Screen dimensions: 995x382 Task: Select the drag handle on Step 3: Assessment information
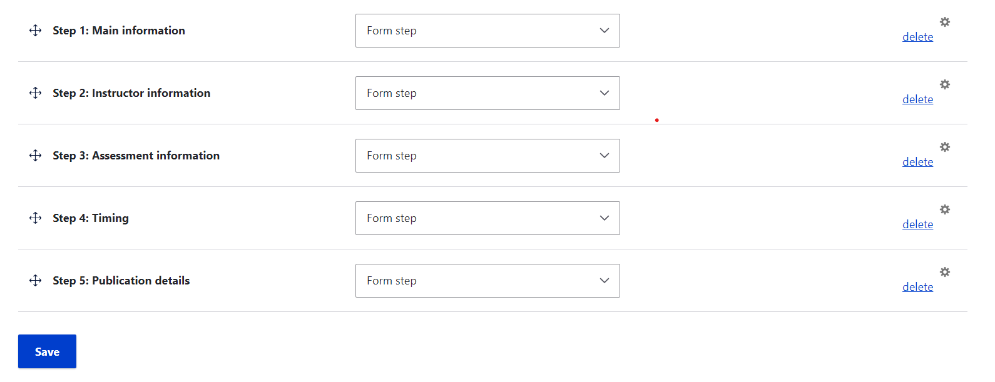click(x=35, y=155)
